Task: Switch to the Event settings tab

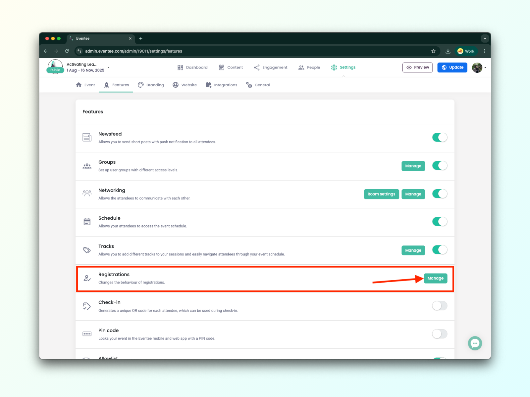Action: [x=85, y=85]
